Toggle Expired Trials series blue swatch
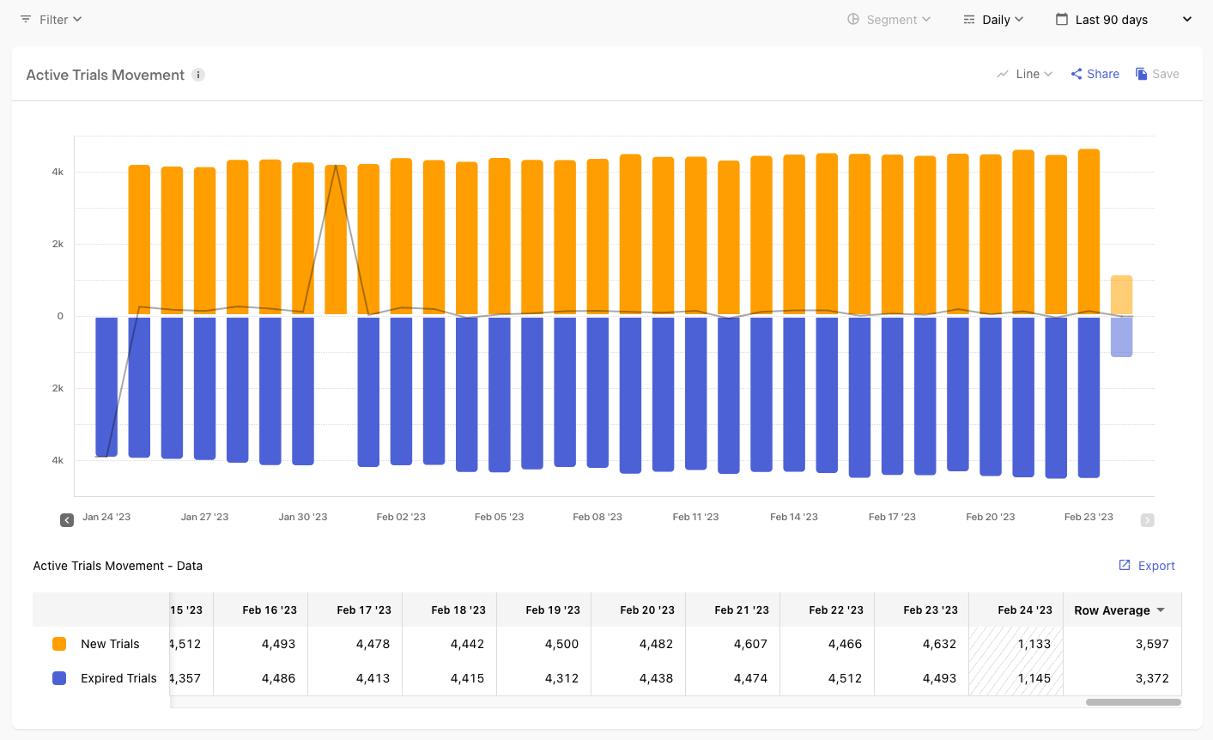Screen dimensions: 1213x740 [x=59, y=678]
